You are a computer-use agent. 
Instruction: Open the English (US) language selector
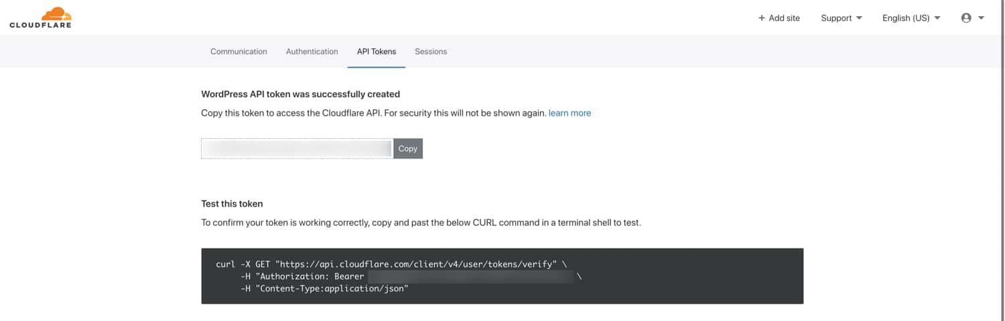pyautogui.click(x=911, y=18)
